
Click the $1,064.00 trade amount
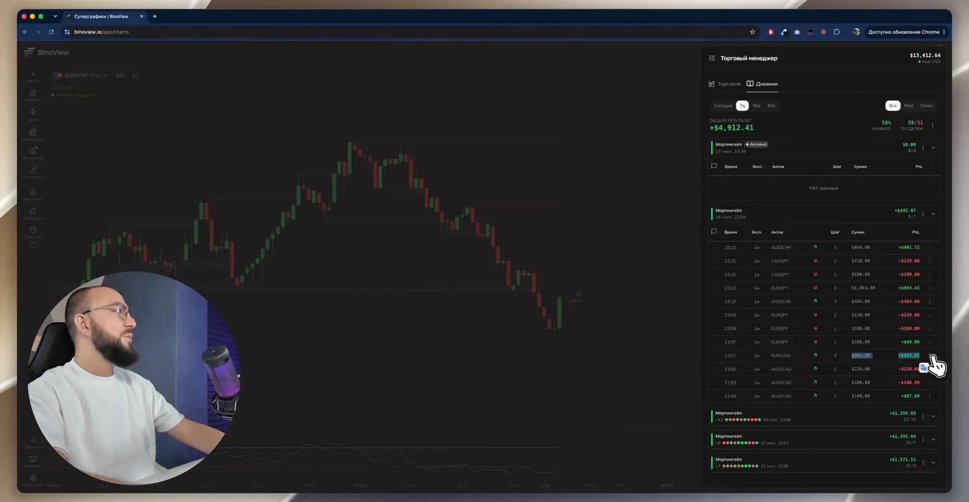(x=863, y=288)
